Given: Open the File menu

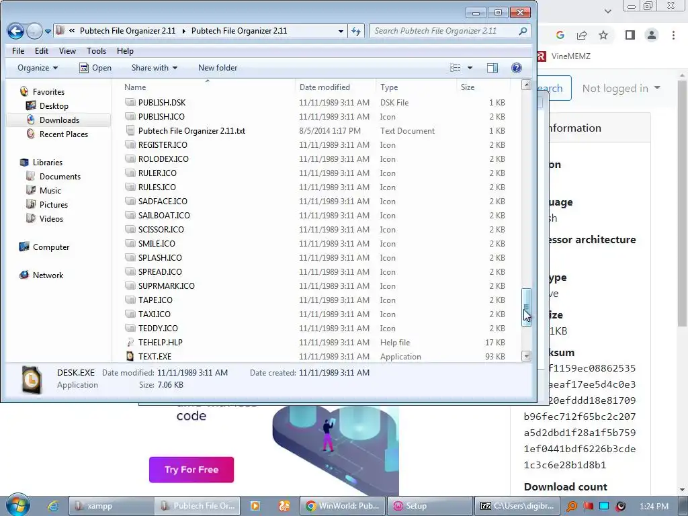Looking at the screenshot, I should point(18,51).
